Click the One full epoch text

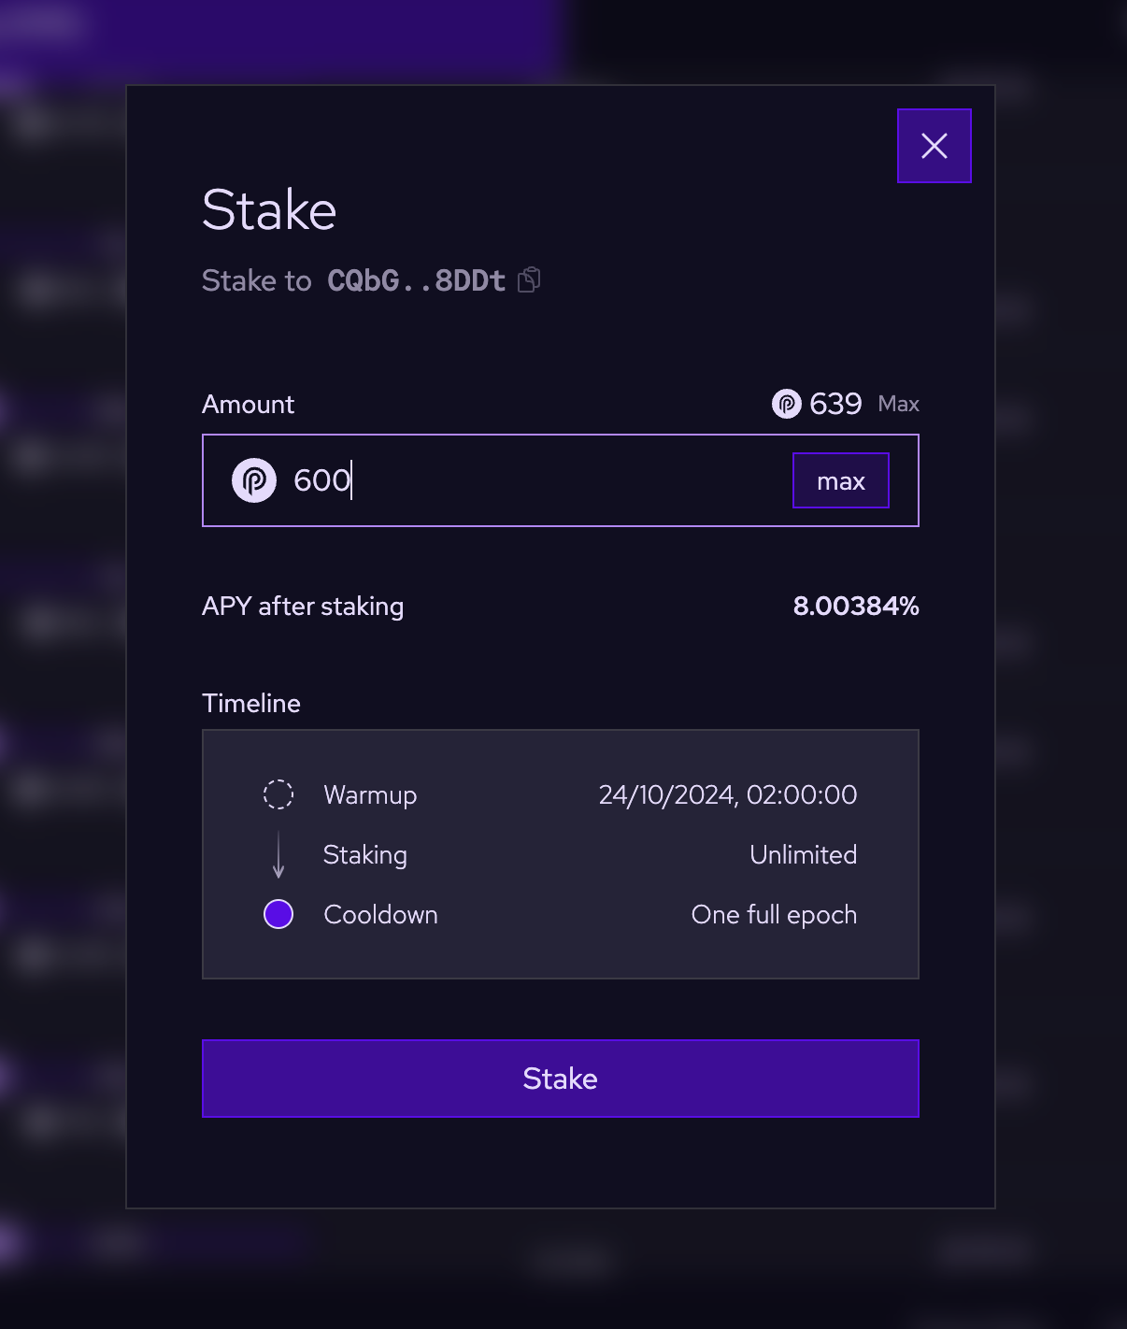tap(773, 914)
